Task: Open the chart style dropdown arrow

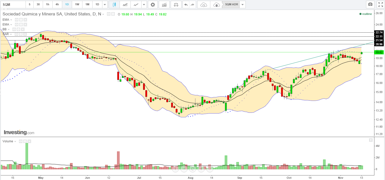Action: pos(144,5)
